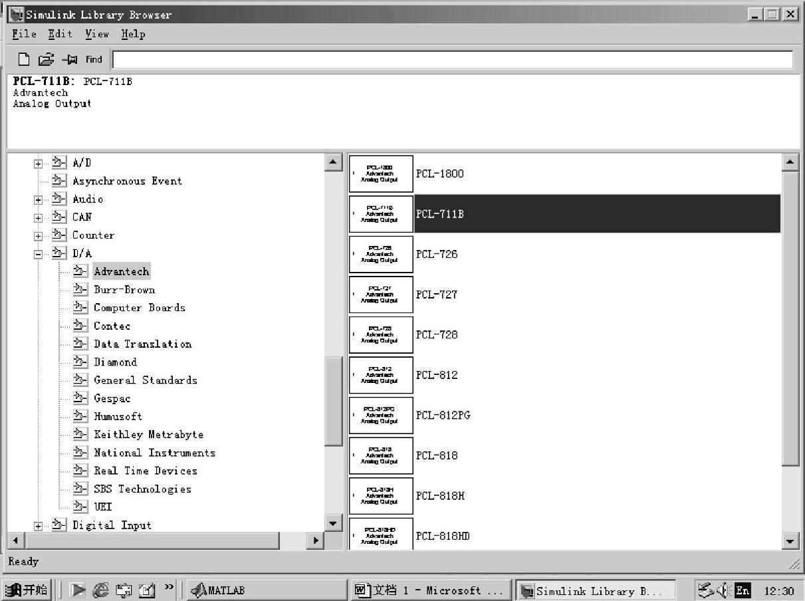Click the Windows Start button
Screen dimensions: 805x601
point(27,590)
